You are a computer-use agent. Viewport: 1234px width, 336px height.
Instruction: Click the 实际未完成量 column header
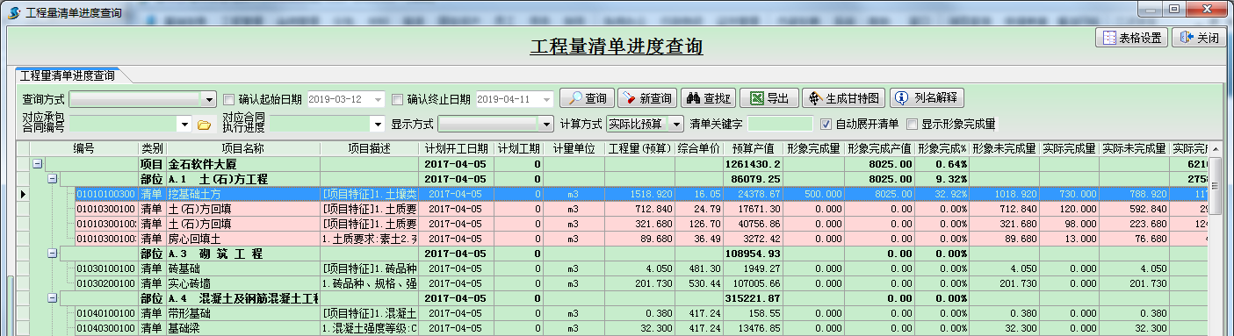1134,148
